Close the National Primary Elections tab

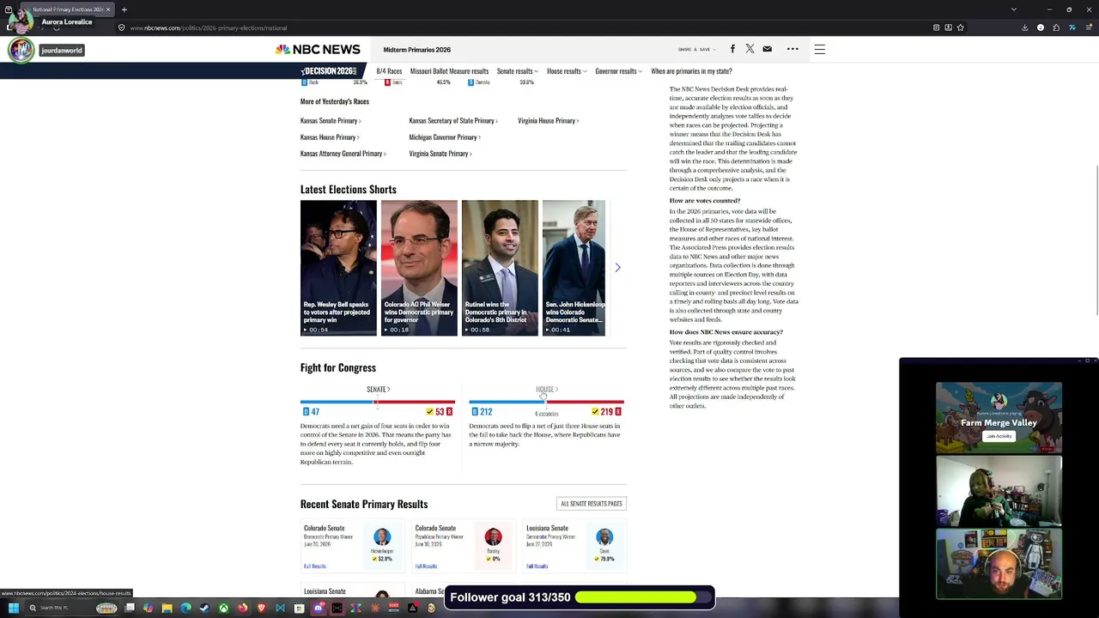(x=108, y=9)
